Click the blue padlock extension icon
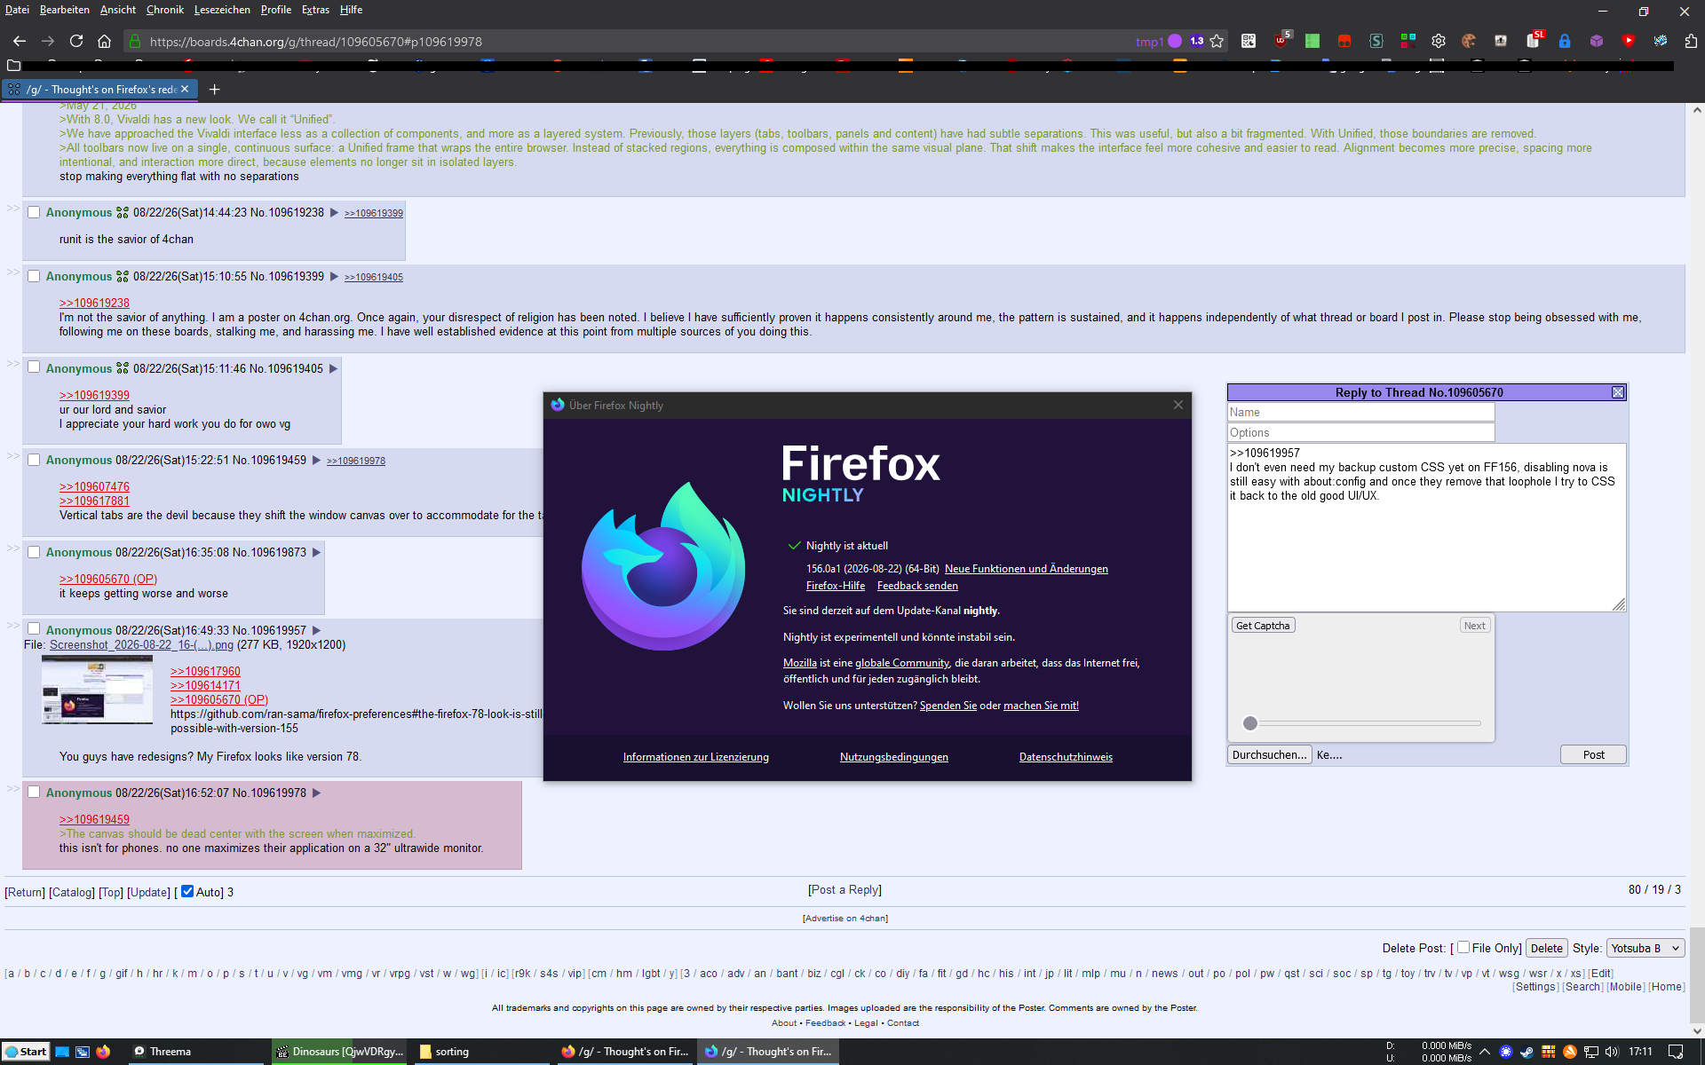Image resolution: width=1705 pixels, height=1065 pixels. 1565,41
